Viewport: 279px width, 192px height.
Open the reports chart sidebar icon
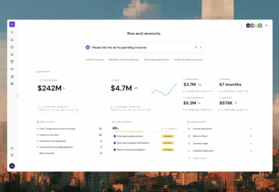12,76
